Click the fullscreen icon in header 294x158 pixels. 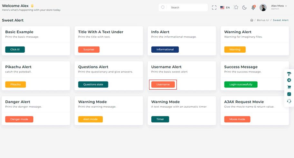coord(214,7)
